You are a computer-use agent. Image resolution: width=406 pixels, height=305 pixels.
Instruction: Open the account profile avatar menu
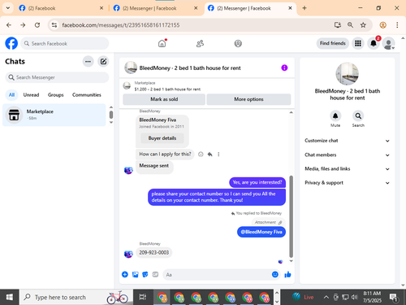click(388, 43)
